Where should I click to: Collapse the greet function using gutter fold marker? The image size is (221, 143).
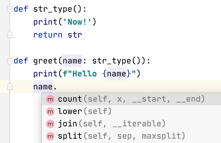coord(10,61)
